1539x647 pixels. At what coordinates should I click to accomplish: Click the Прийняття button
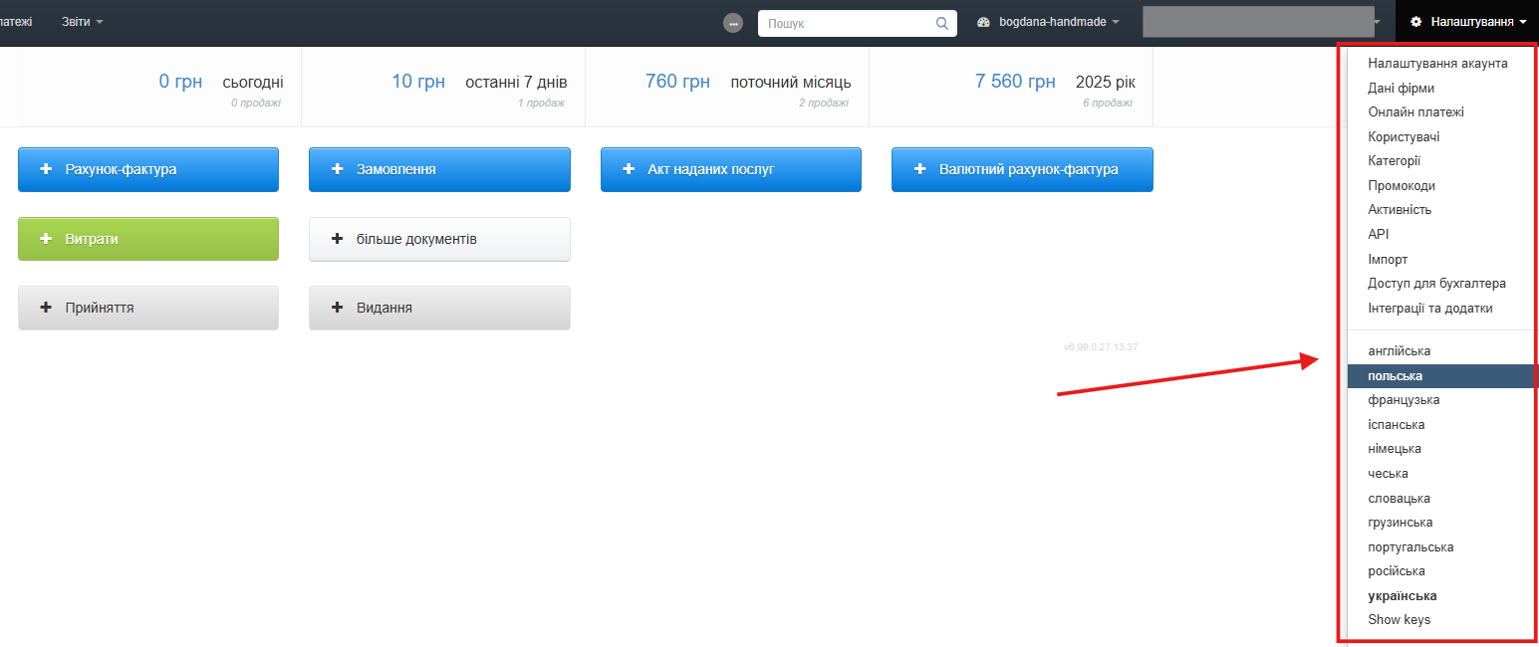148,308
